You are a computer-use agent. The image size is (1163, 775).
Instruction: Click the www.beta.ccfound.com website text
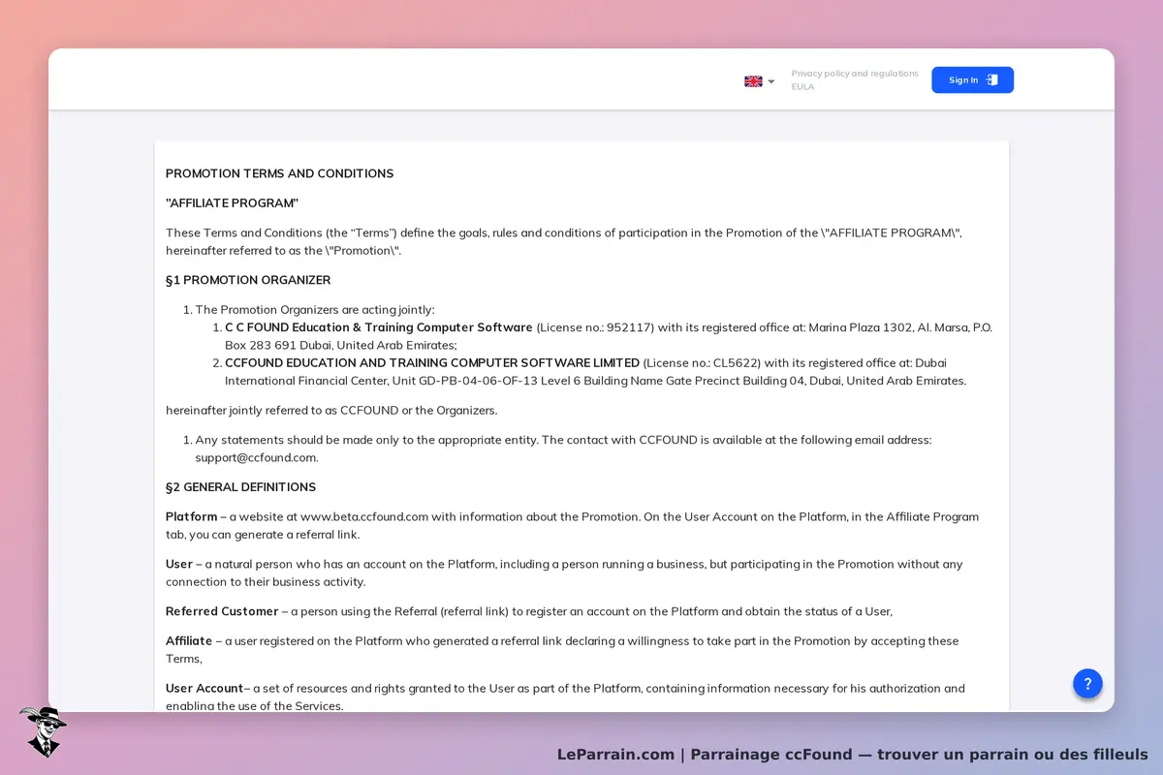click(364, 516)
